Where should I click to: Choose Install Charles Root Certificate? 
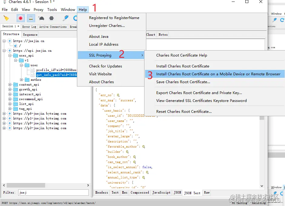(x=183, y=66)
